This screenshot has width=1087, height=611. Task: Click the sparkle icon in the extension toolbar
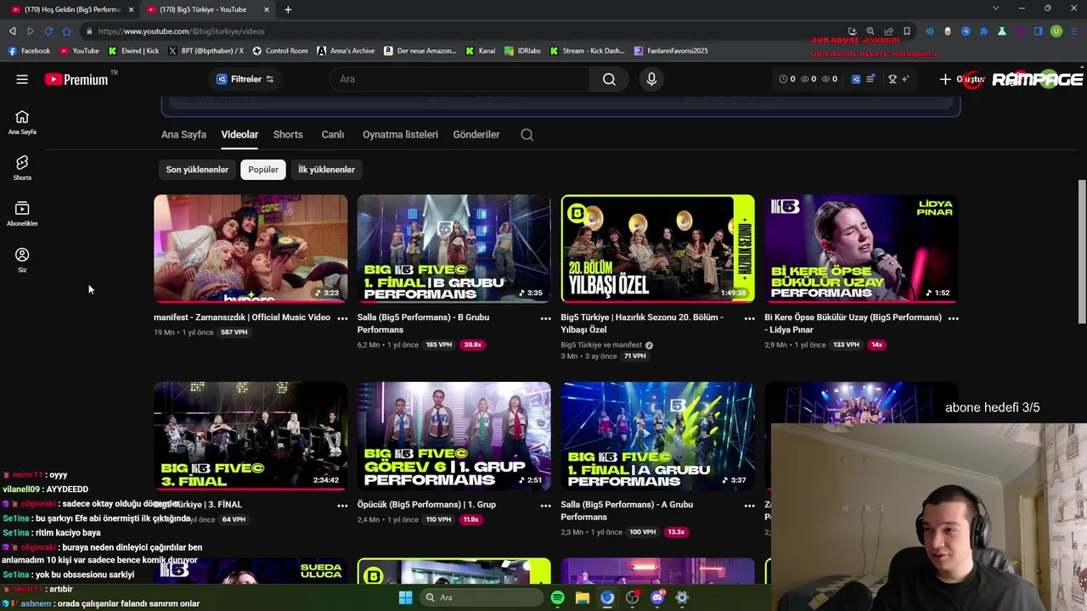[x=905, y=79]
